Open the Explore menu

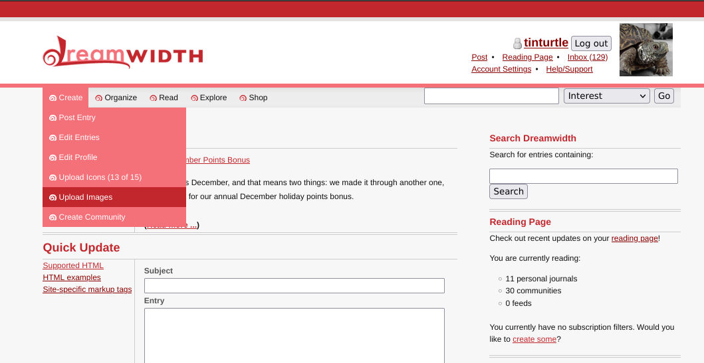(208, 98)
